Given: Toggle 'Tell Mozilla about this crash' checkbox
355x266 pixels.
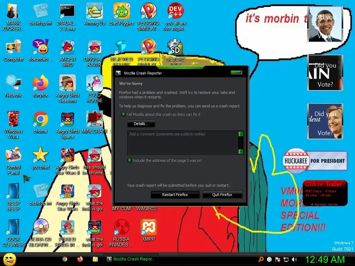Looking at the screenshot, I should pos(123,114).
